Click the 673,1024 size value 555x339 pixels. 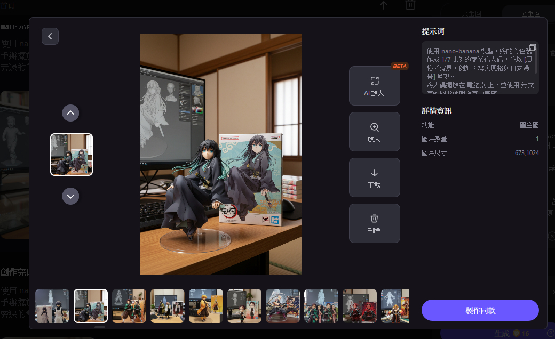pos(527,152)
